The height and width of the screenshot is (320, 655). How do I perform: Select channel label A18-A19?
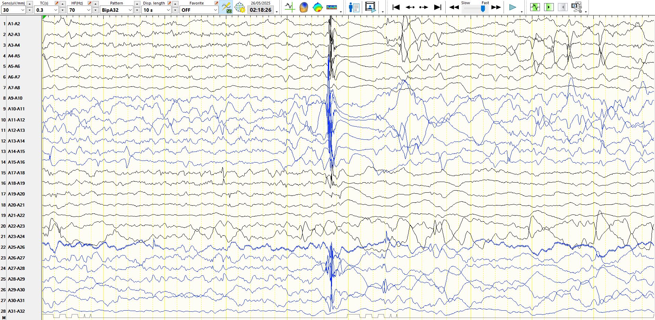pyautogui.click(x=16, y=183)
